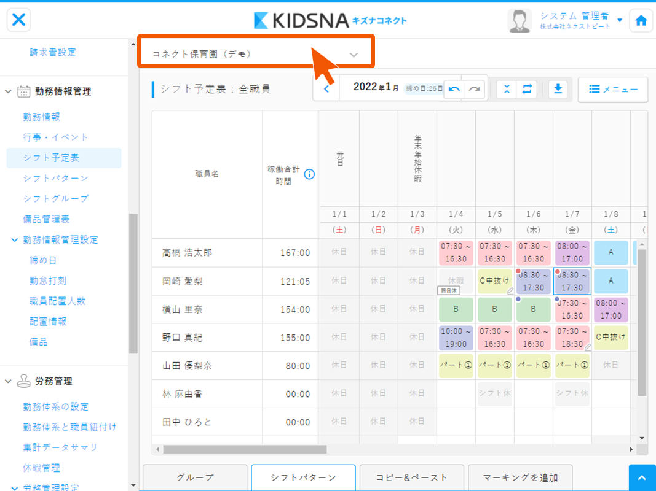Image resolution: width=656 pixels, height=491 pixels.
Task: Click the redo arrow icon
Action: click(x=474, y=89)
